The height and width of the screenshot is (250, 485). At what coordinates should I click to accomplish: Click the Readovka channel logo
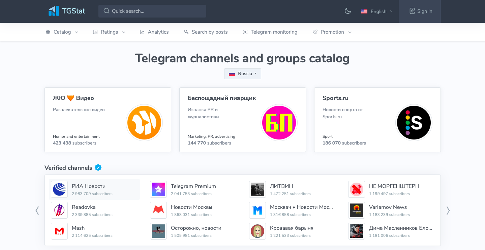(x=59, y=210)
